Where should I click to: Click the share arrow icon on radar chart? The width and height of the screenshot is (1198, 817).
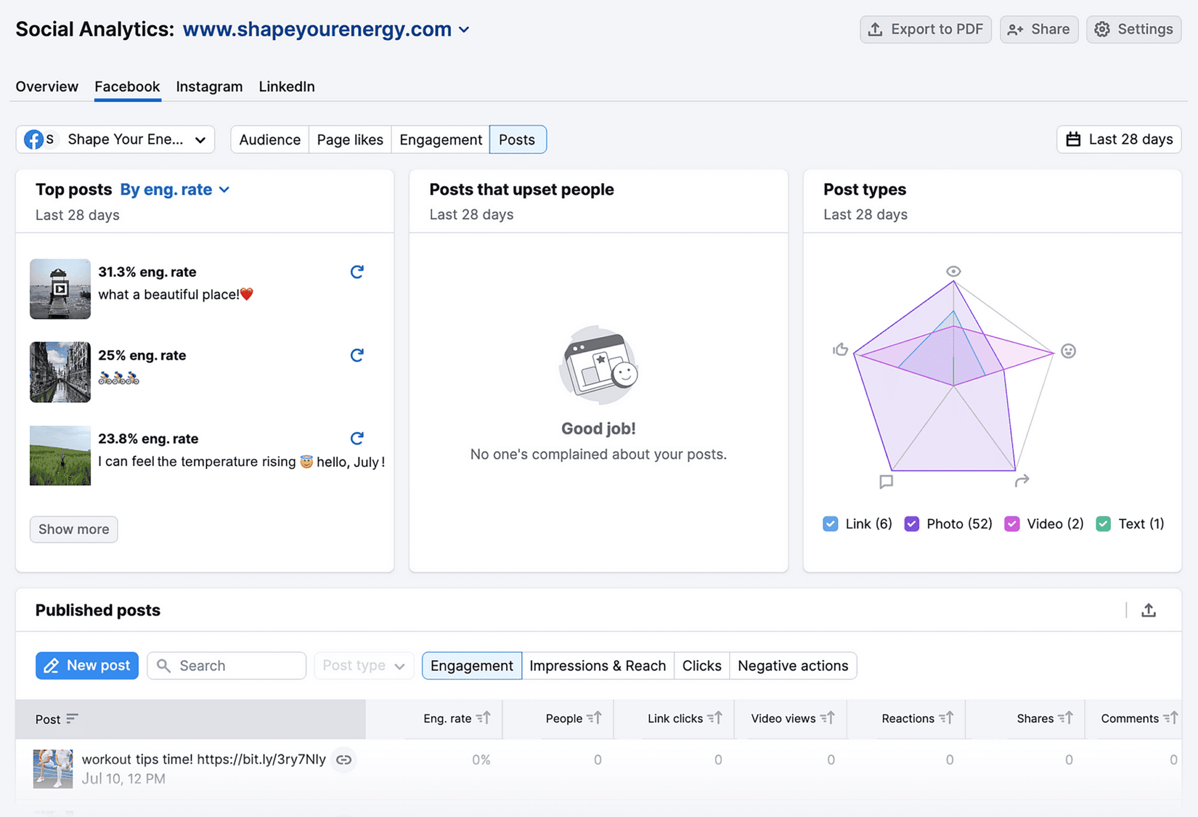(1022, 480)
